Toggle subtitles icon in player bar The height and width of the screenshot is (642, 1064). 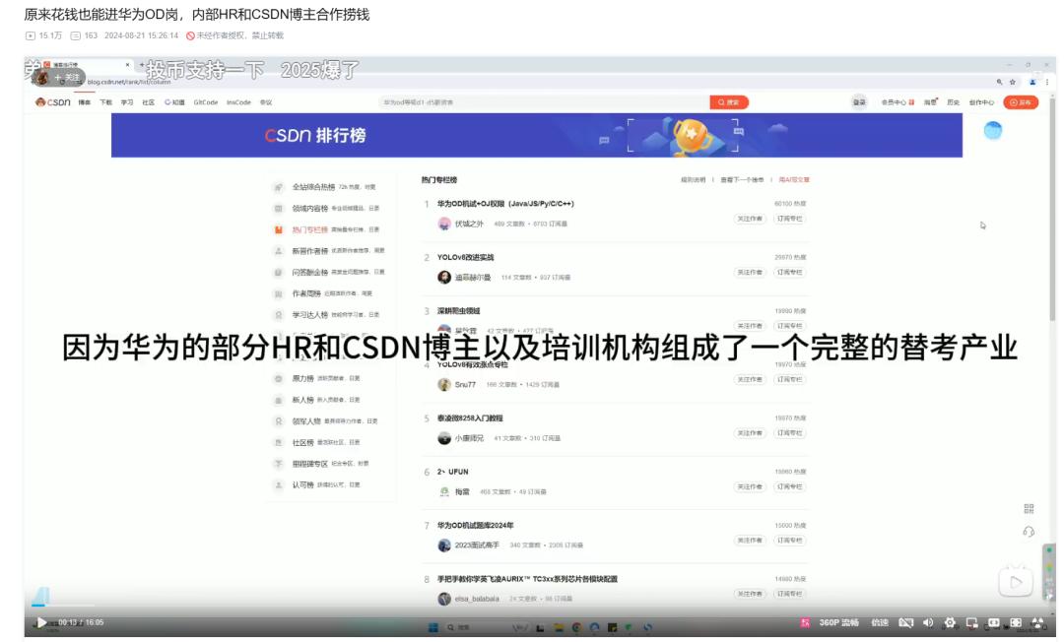coord(905,622)
